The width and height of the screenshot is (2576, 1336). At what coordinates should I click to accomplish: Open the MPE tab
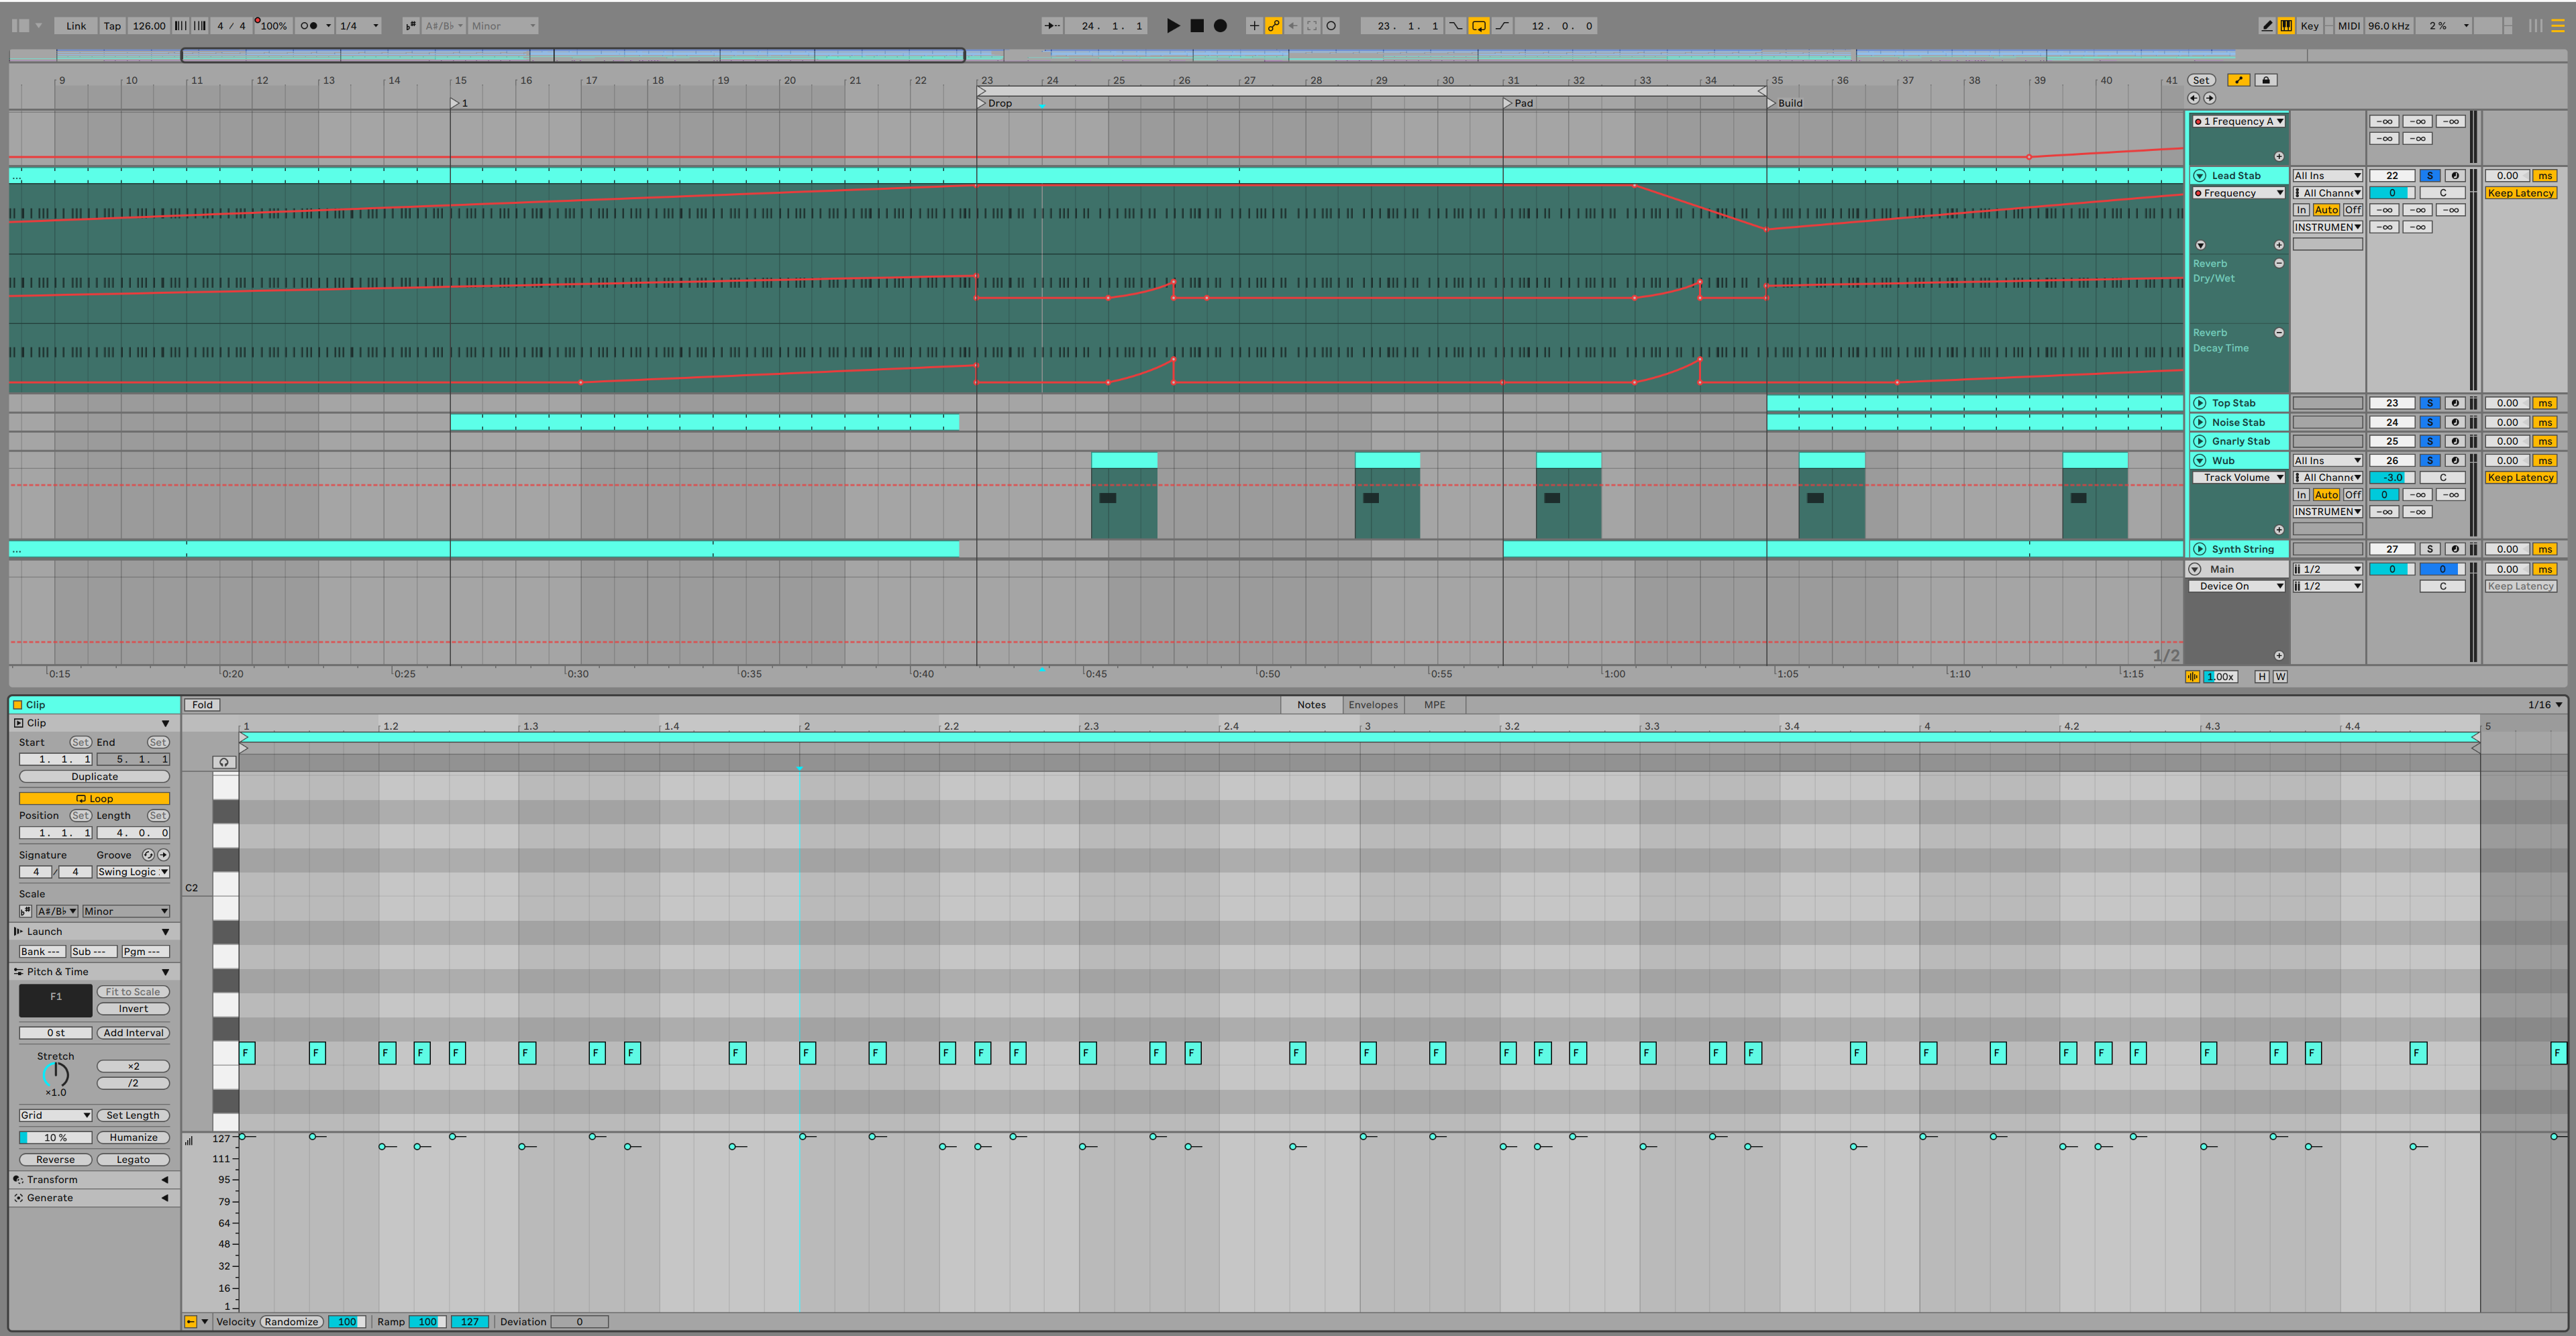1434,704
